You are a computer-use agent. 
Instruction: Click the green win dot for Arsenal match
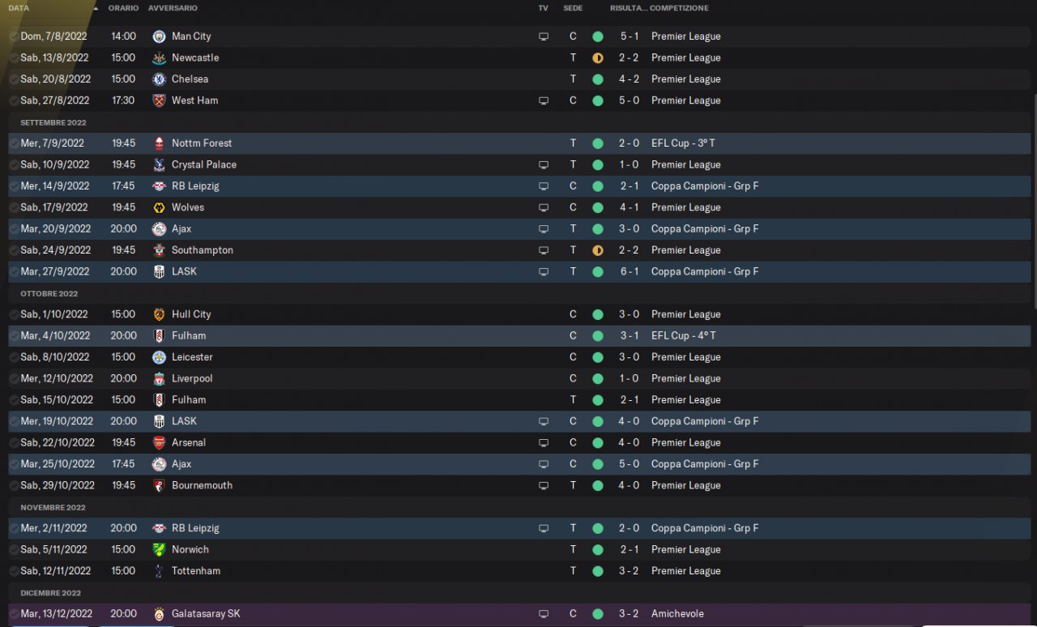598,443
